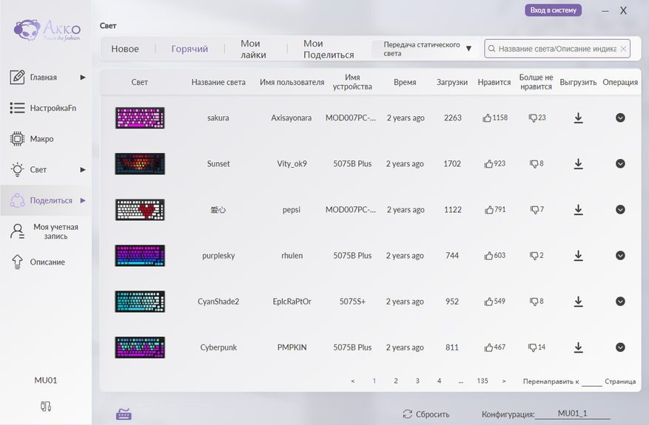
Task: Download the Cyberpunk light
Action: (x=578, y=347)
